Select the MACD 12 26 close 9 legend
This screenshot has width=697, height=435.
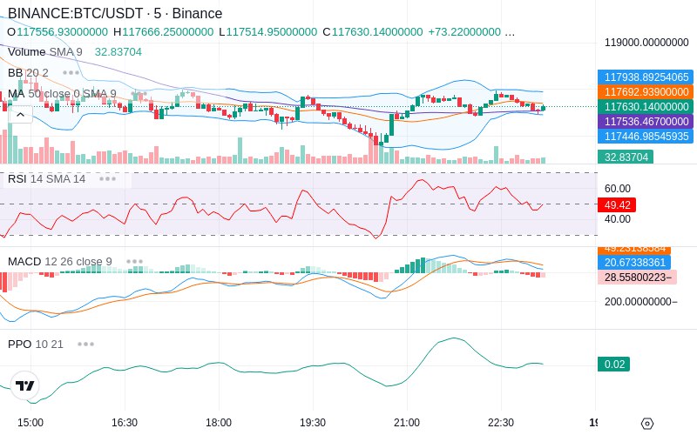tap(60, 262)
